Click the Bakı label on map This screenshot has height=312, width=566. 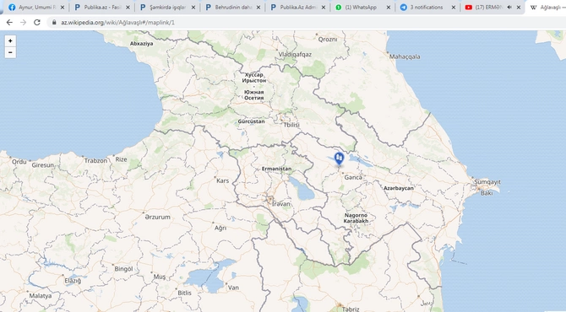tap(487, 193)
